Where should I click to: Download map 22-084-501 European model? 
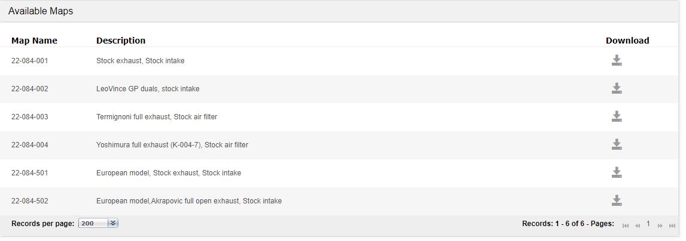tap(617, 173)
